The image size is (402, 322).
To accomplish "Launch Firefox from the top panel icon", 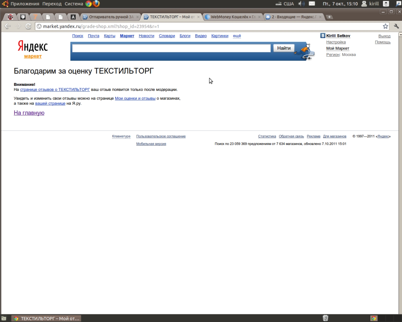I will (x=96, y=4).
